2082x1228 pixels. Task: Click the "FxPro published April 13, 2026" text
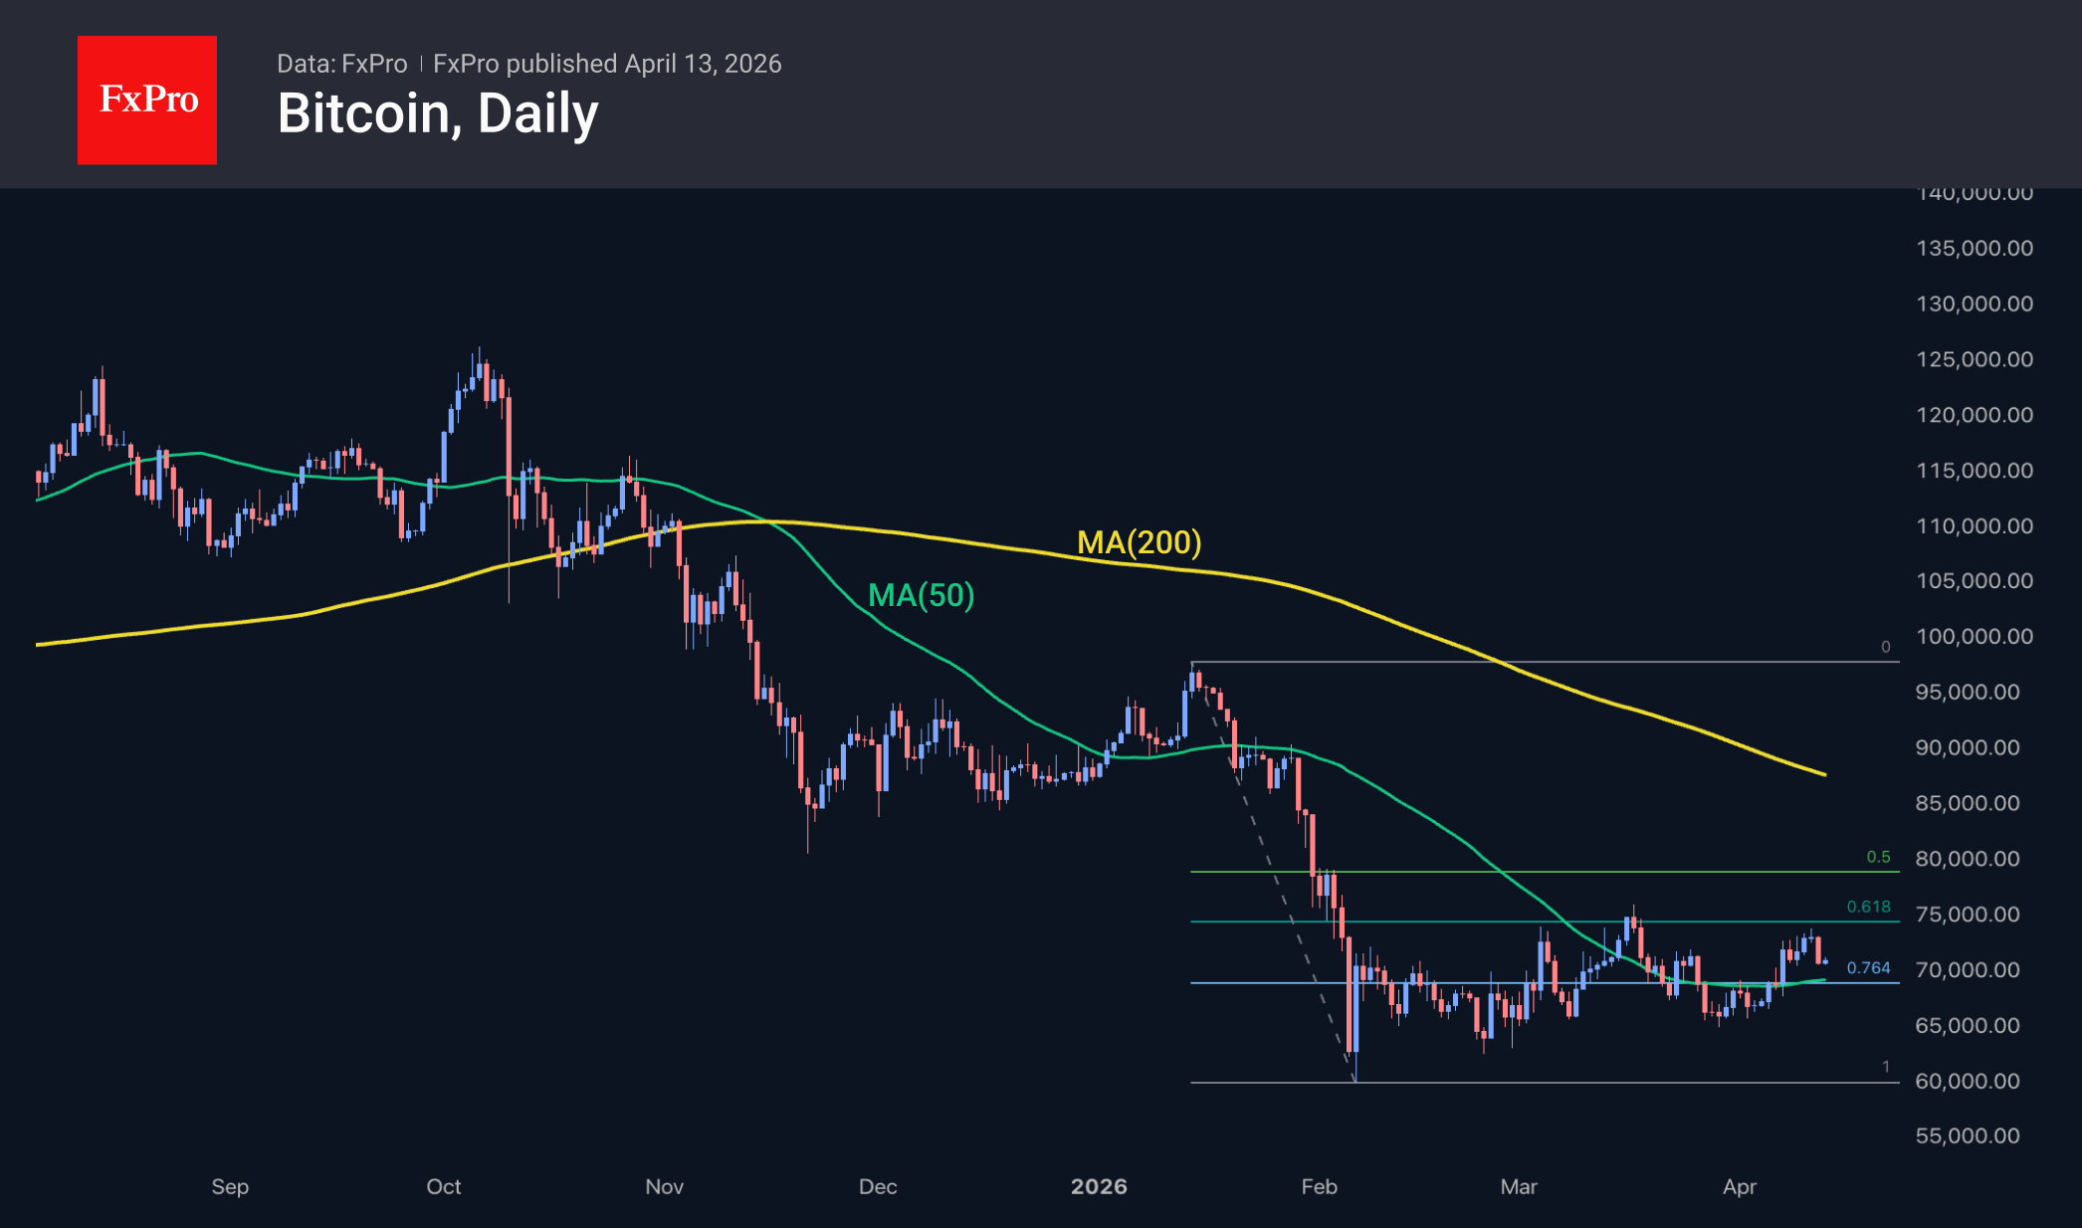[607, 64]
